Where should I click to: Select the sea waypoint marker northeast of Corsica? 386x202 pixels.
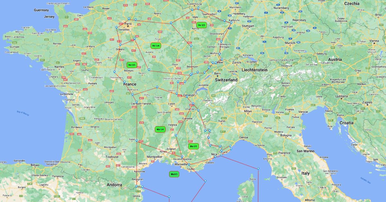tap(258, 168)
